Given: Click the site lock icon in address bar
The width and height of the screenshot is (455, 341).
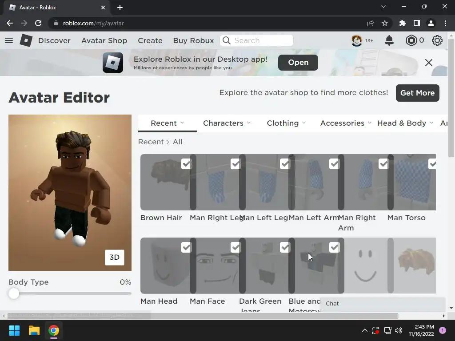Looking at the screenshot, I should click(x=56, y=23).
